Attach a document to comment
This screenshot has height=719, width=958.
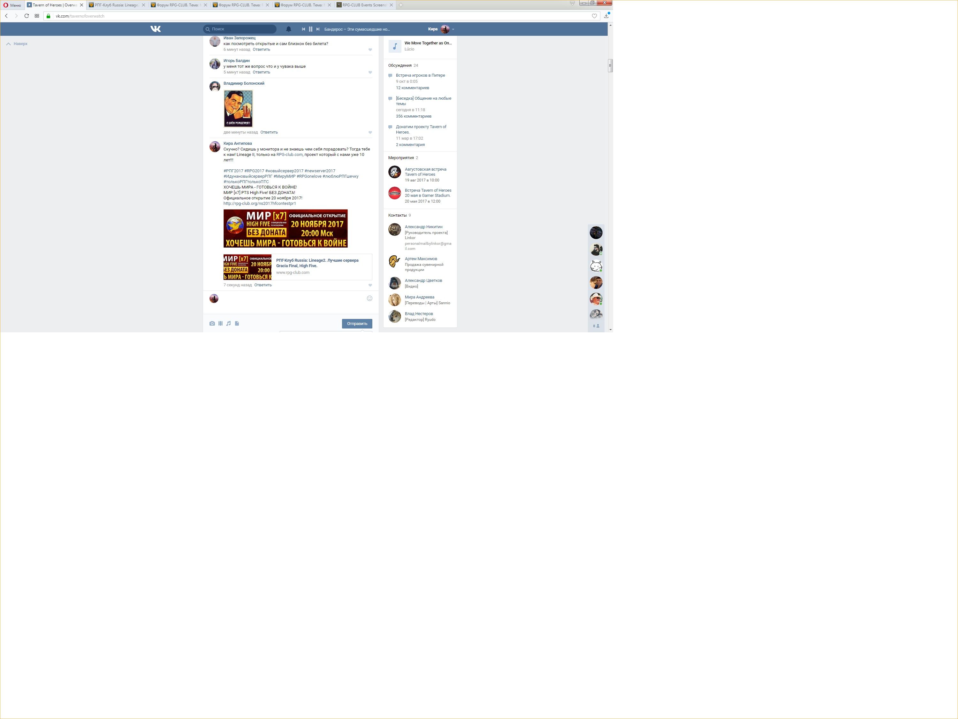237,323
